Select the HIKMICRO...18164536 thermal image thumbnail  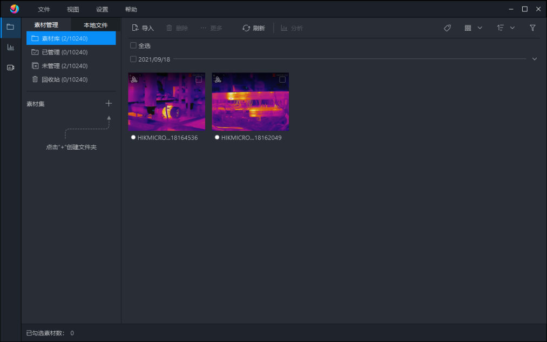pyautogui.click(x=167, y=102)
